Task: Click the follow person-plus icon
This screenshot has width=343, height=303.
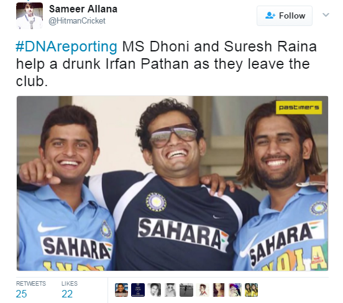Action: [270, 15]
